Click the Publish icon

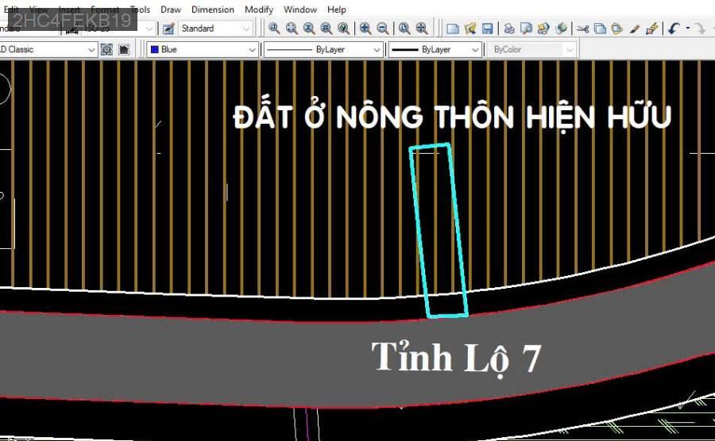(543, 29)
